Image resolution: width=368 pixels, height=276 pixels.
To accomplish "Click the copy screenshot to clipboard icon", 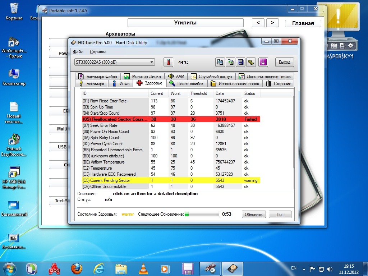I will pyautogui.click(x=230, y=62).
